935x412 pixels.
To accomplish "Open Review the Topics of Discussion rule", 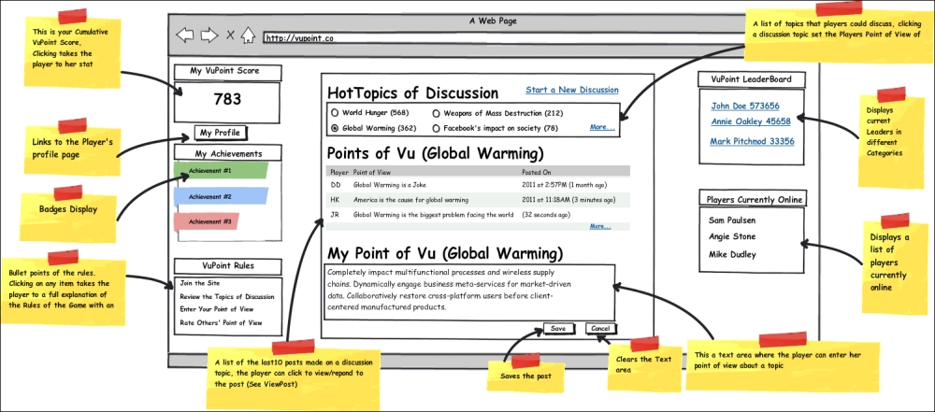I will (227, 296).
